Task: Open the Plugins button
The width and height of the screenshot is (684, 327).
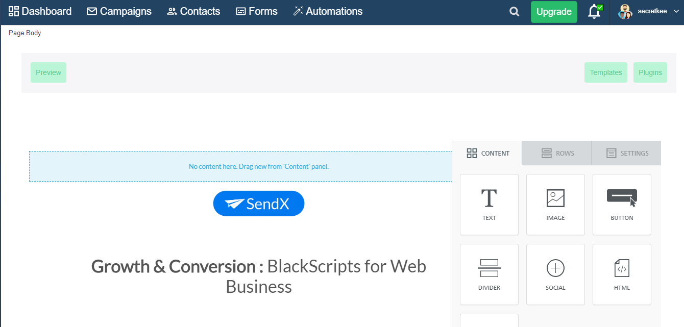Action: coord(650,72)
